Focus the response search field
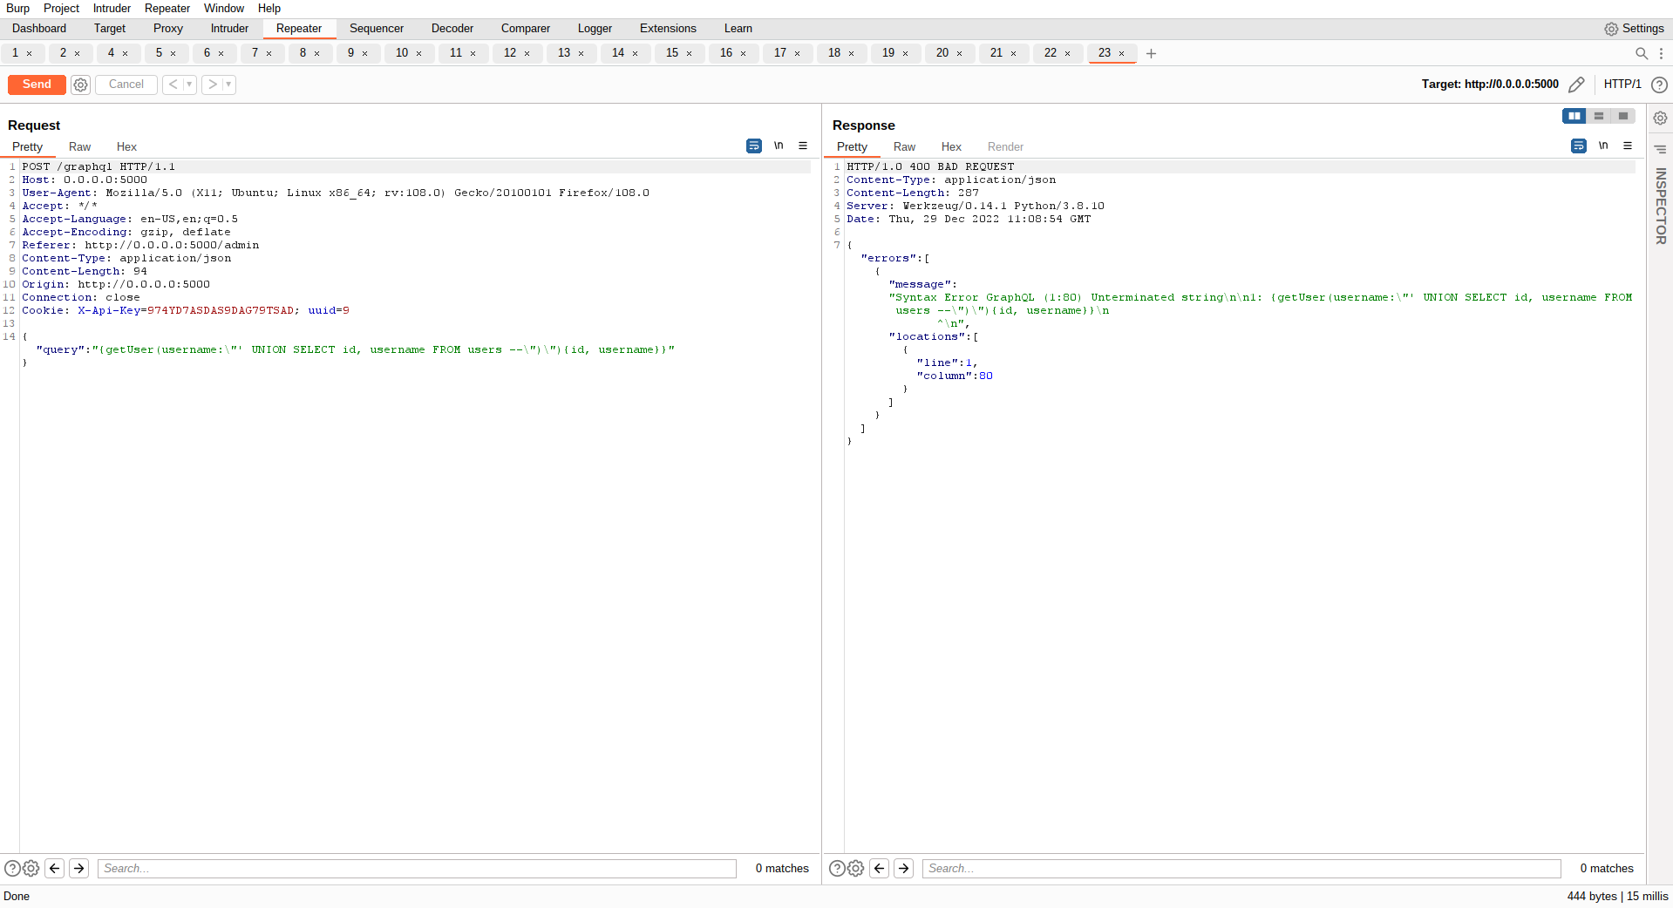Viewport: 1673px width, 908px height. point(1241,869)
